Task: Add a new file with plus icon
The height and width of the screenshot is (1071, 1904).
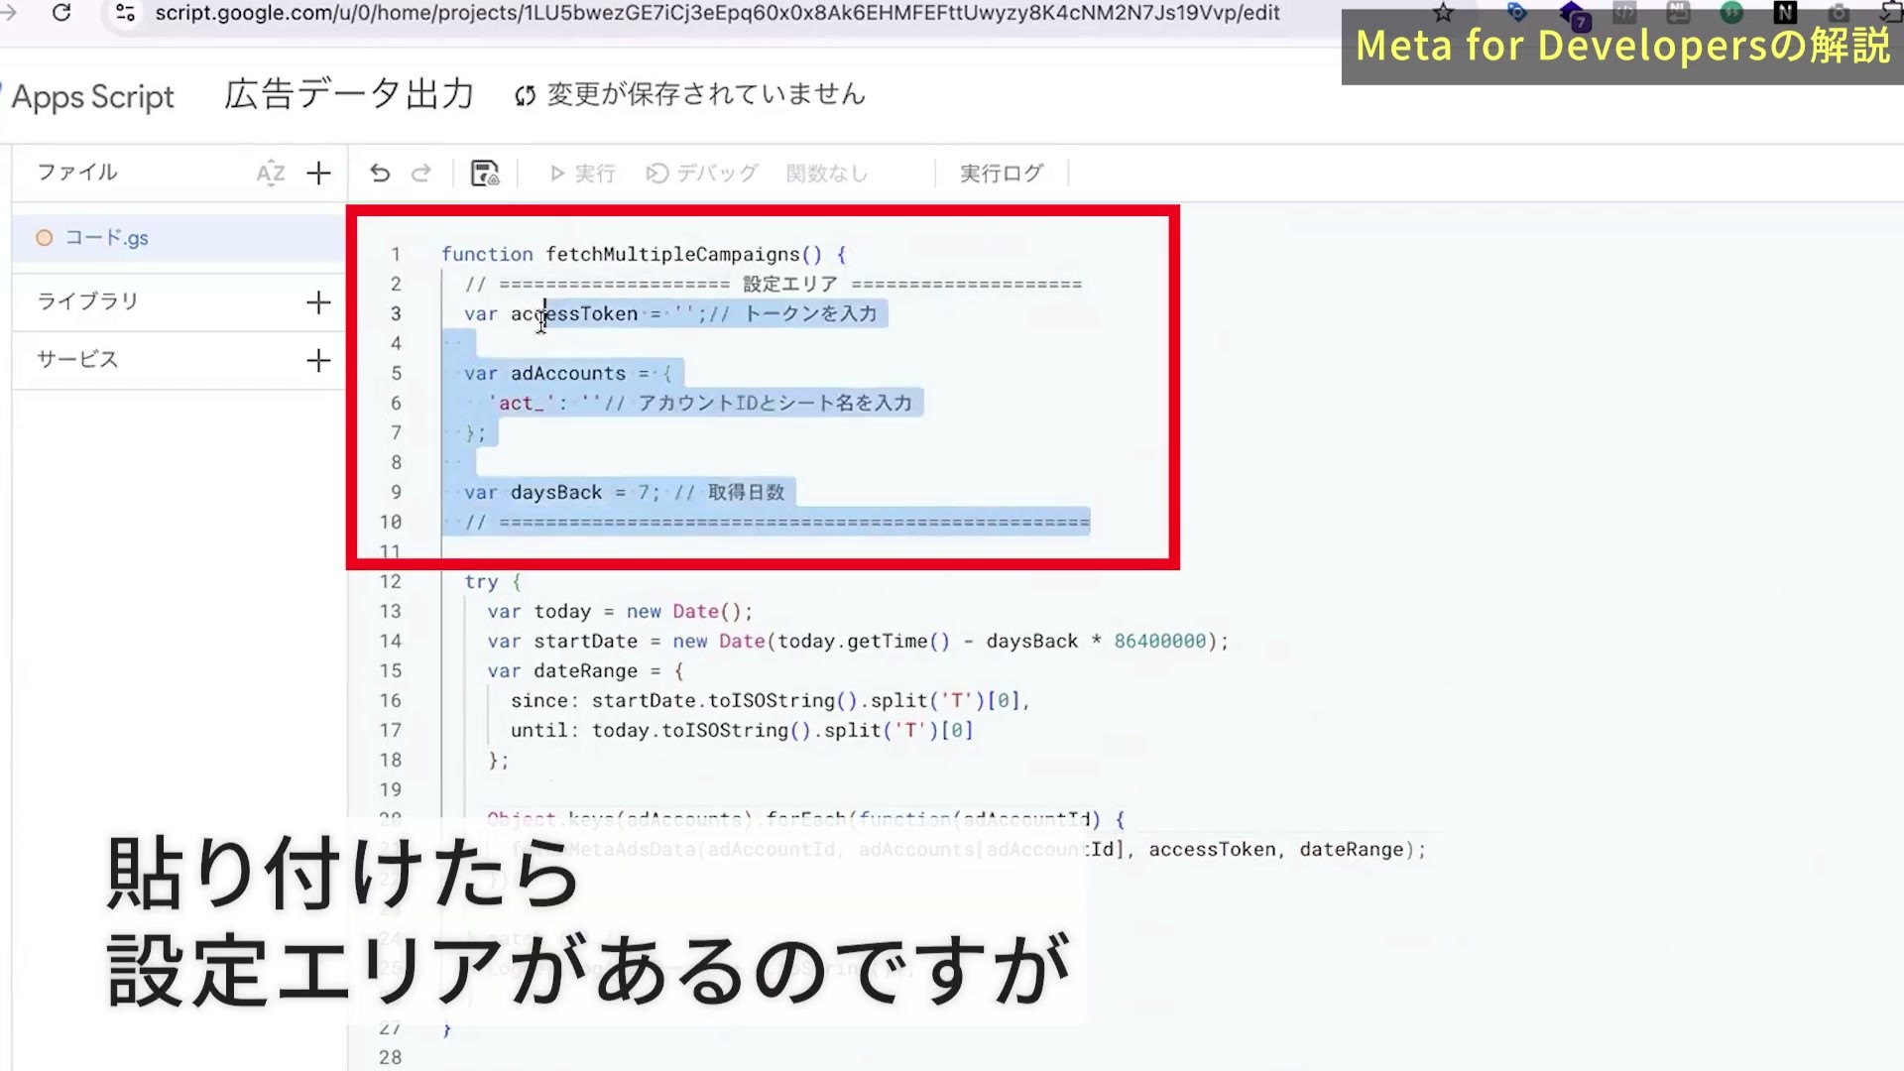Action: click(318, 174)
